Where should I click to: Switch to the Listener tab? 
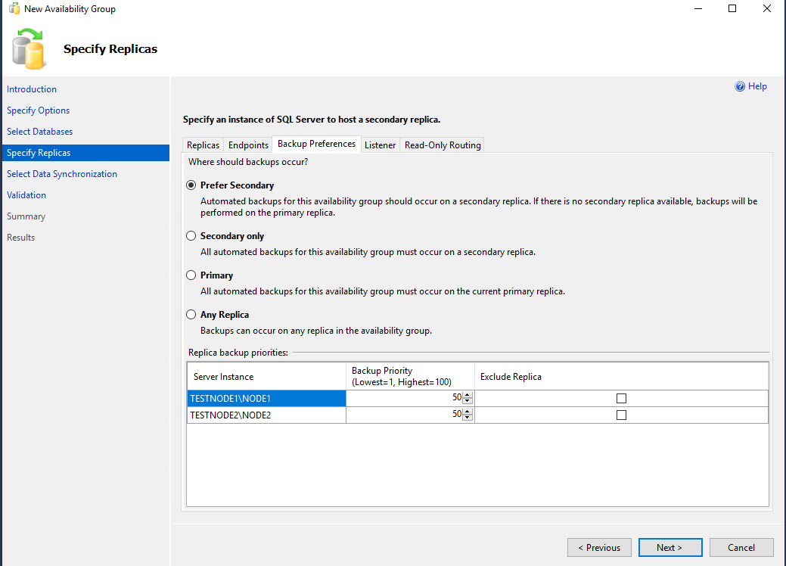click(x=380, y=145)
